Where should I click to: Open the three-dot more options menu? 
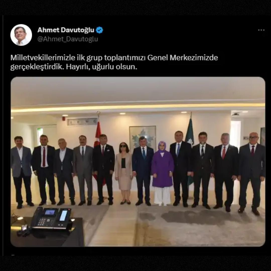[x=261, y=30]
